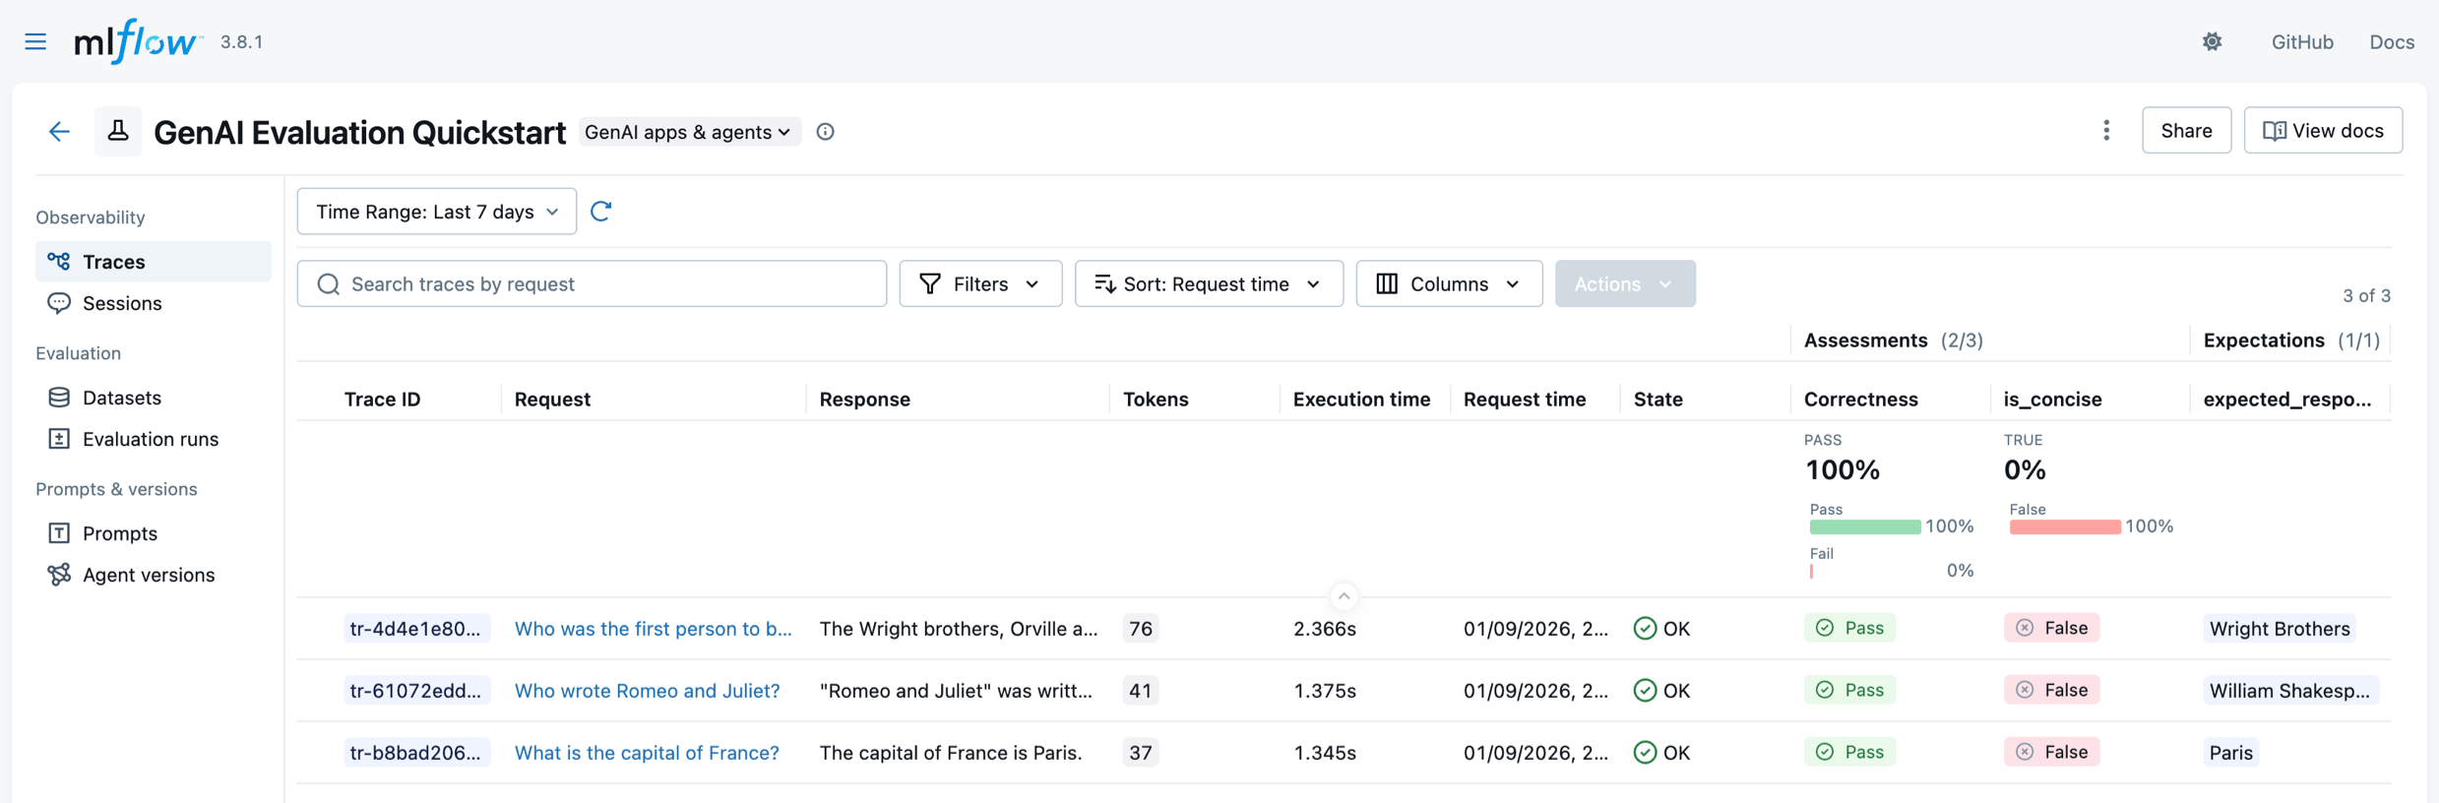Image resolution: width=2439 pixels, height=803 pixels.
Task: Click the green Pass percentage bar
Action: click(1864, 527)
